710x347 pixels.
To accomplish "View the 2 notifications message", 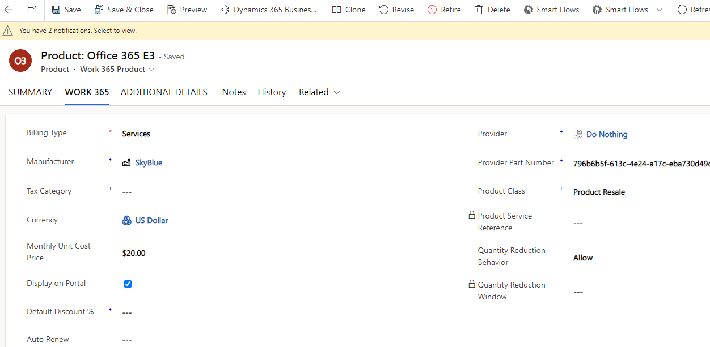I will click(x=78, y=31).
